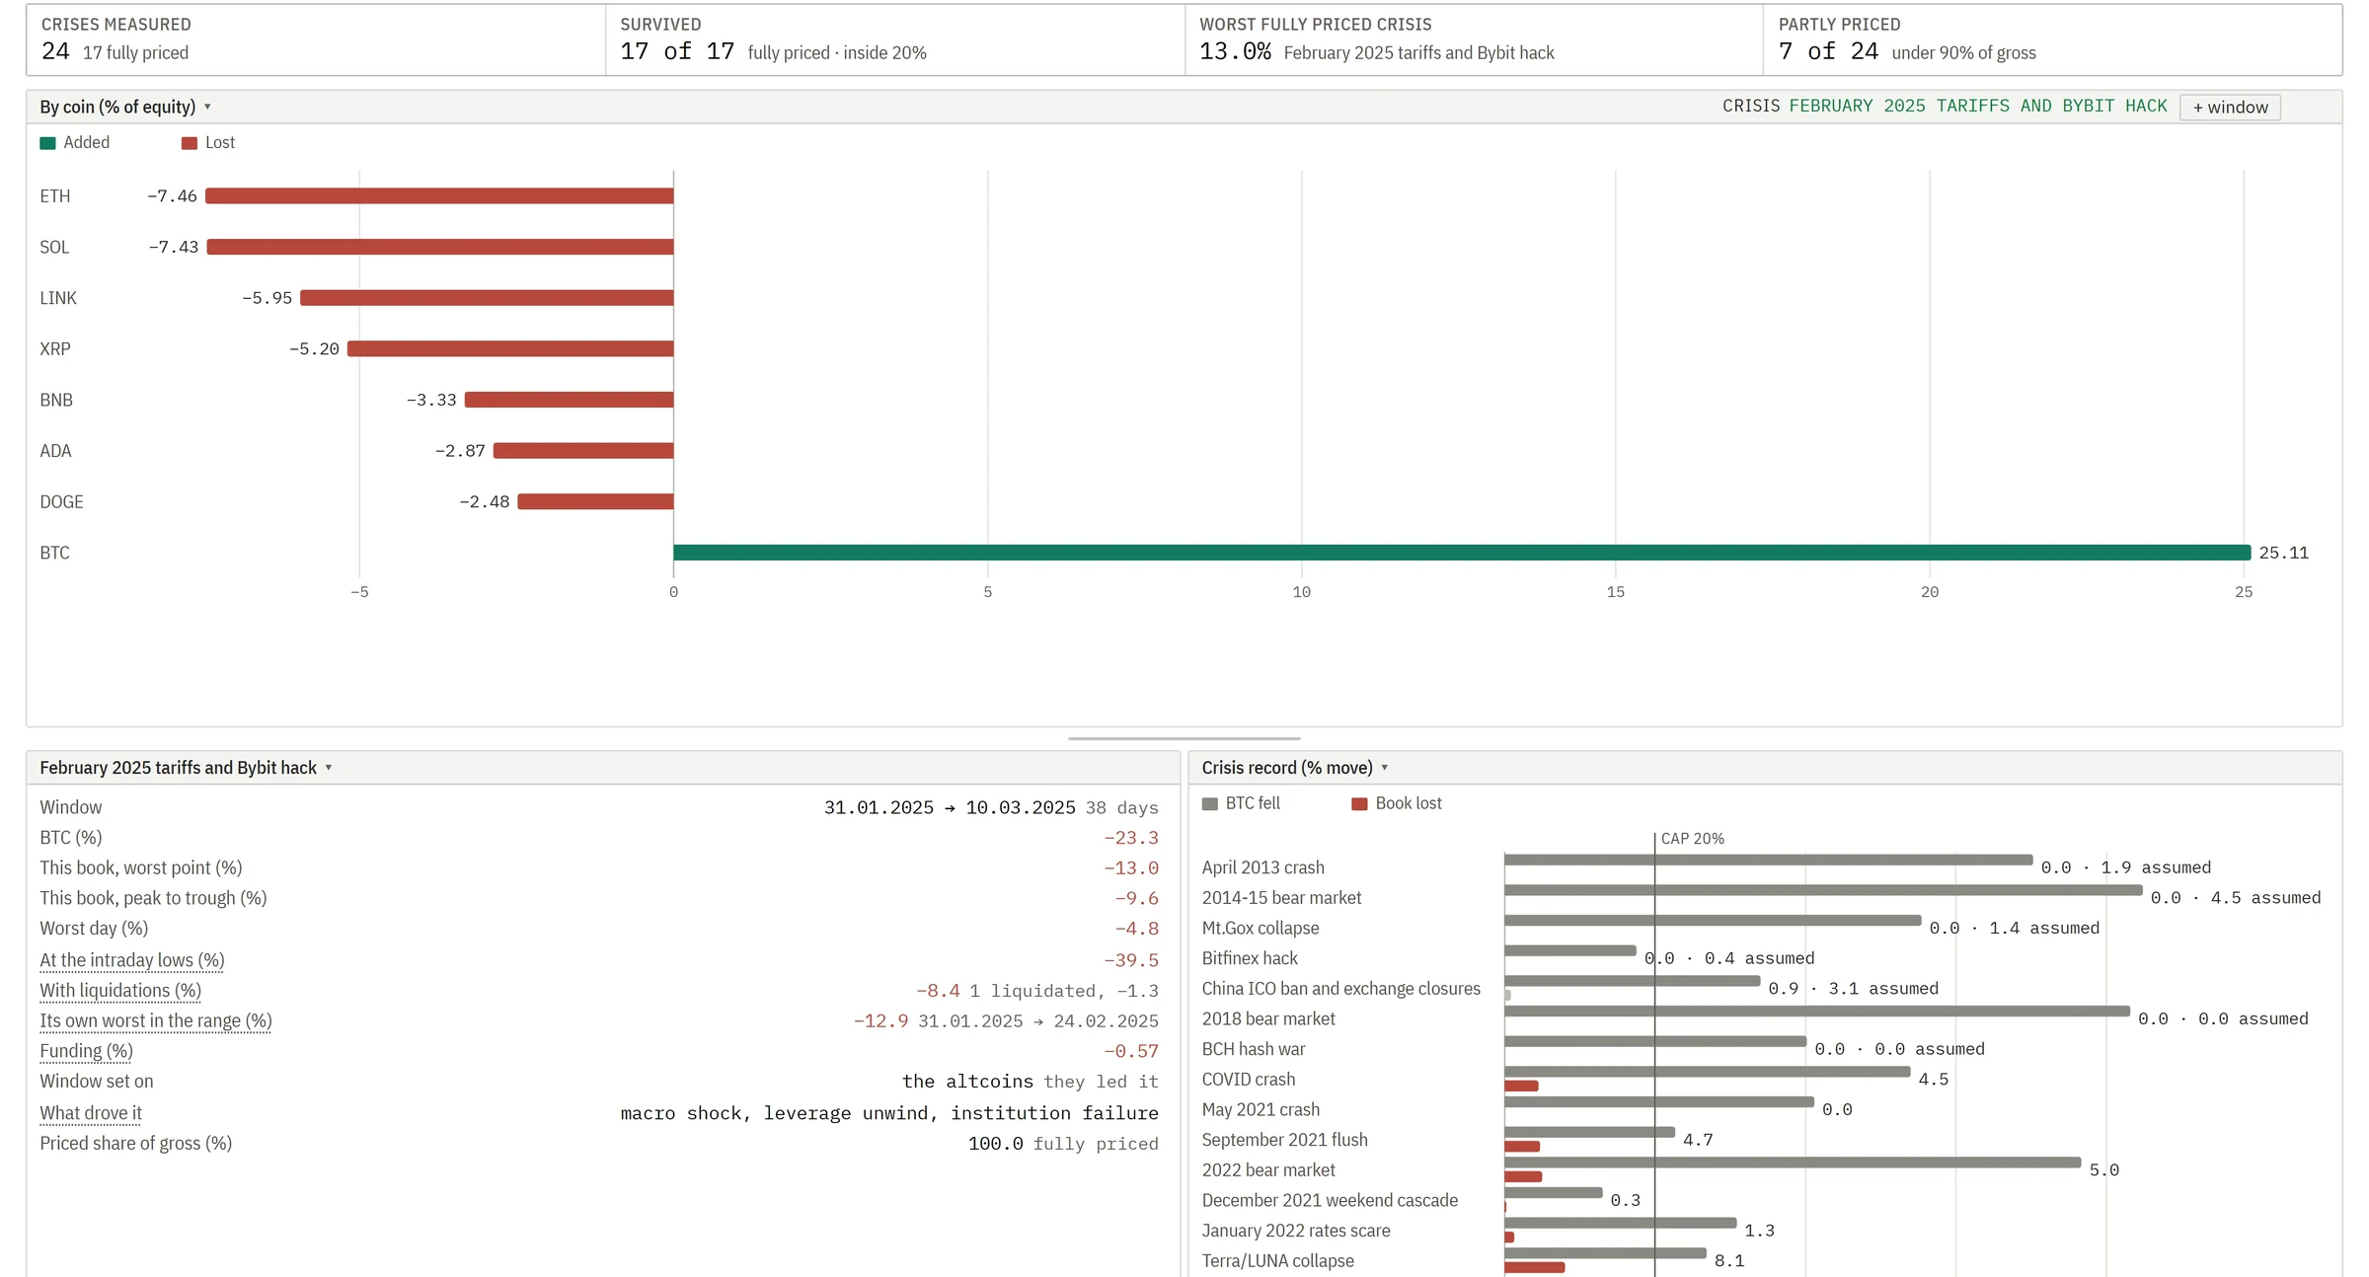2369x1277 pixels.
Task: Click the WORST FULLY PRICED CRISIS card
Action: click(1474, 39)
